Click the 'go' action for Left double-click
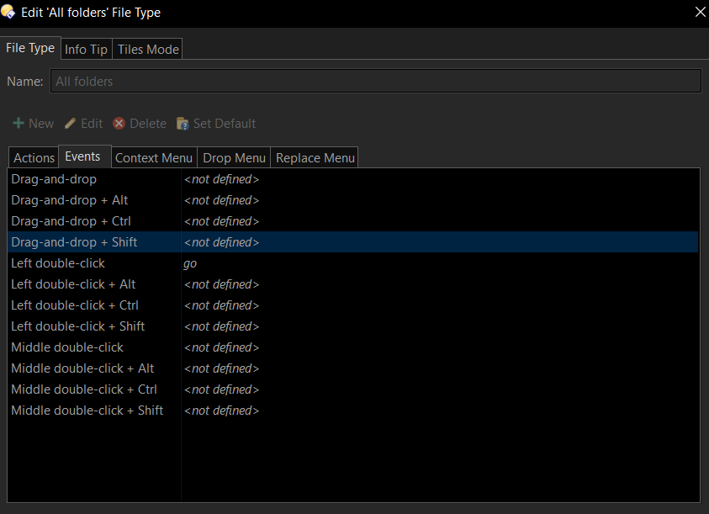Viewport: 709px width, 514px height. [x=190, y=263]
